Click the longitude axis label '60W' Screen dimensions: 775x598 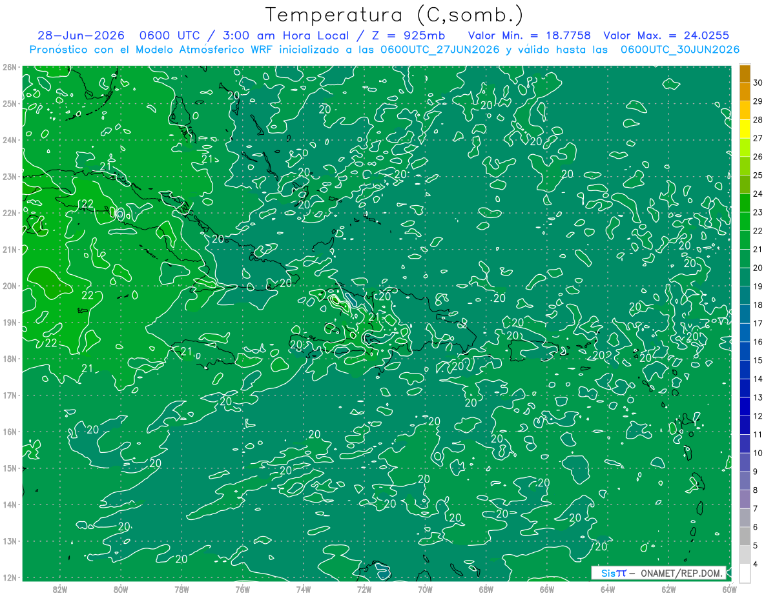point(730,589)
